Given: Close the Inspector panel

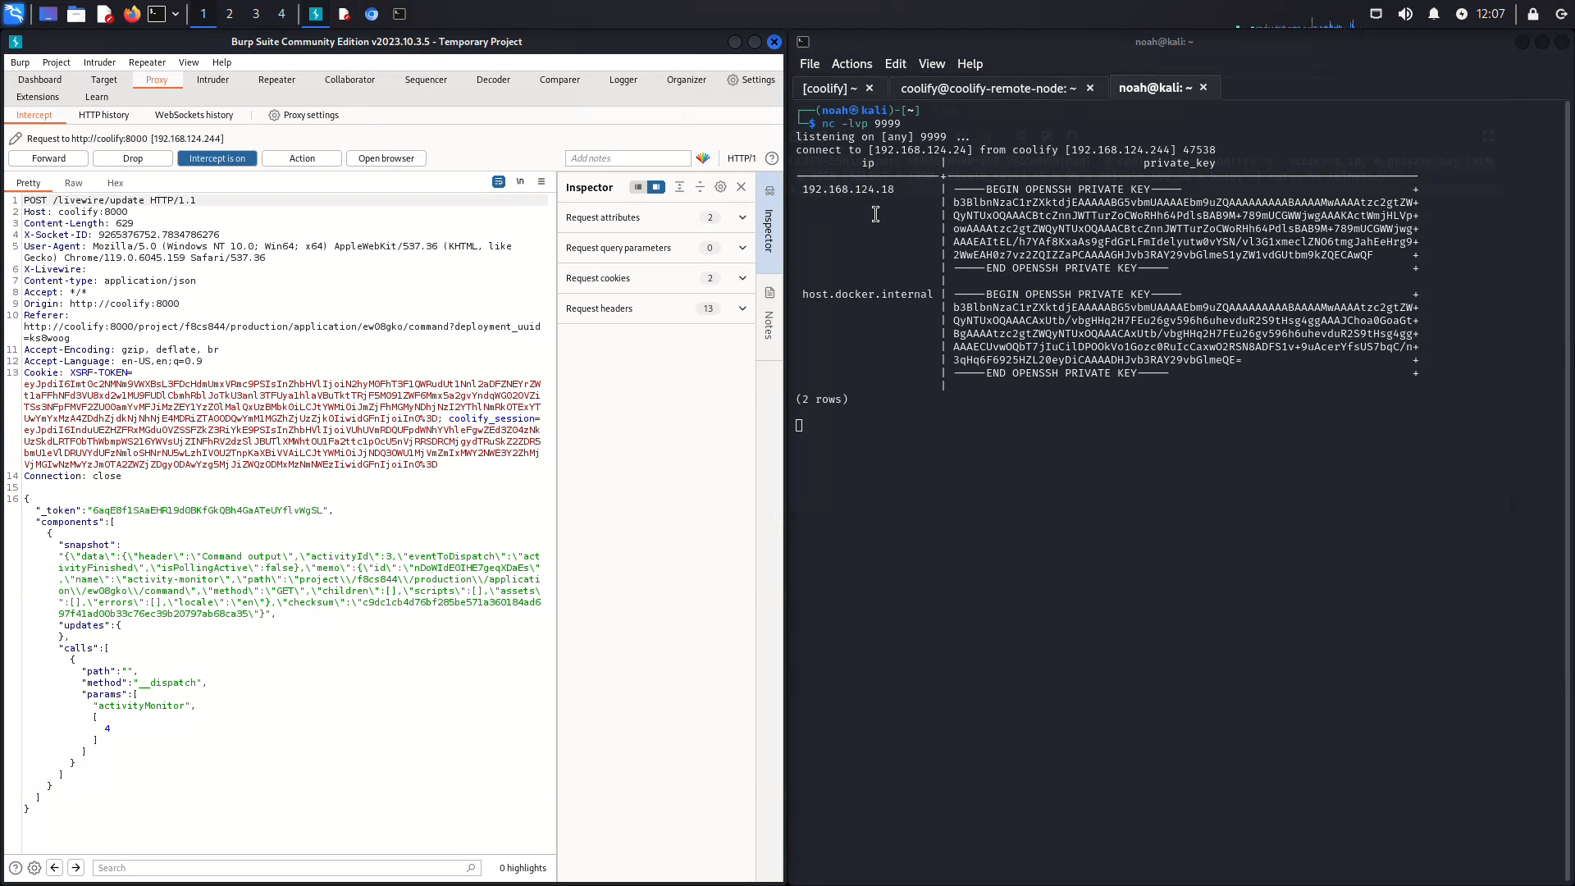Looking at the screenshot, I should click(x=742, y=187).
